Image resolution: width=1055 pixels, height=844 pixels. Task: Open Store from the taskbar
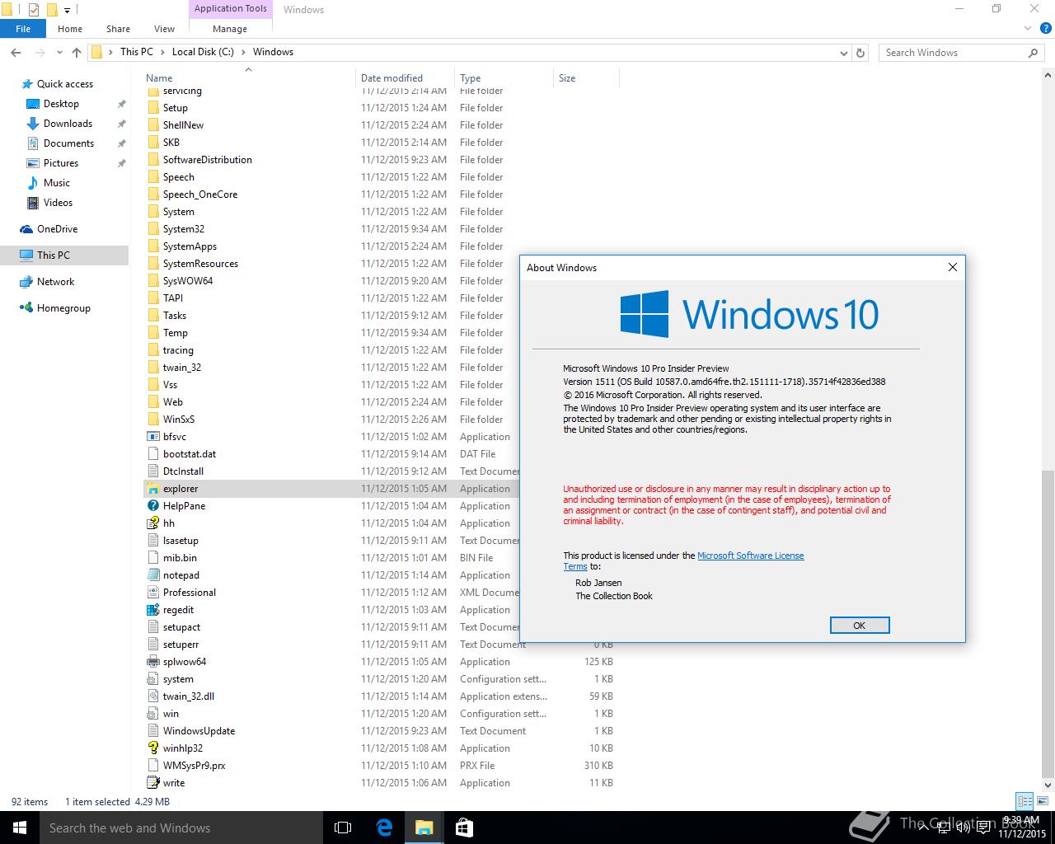click(464, 828)
